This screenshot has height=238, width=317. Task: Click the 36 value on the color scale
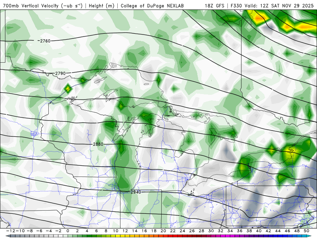[240, 231]
